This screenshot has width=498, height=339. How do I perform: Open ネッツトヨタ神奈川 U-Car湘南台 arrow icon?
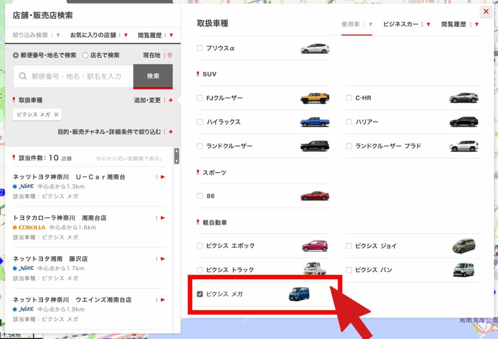point(163,177)
